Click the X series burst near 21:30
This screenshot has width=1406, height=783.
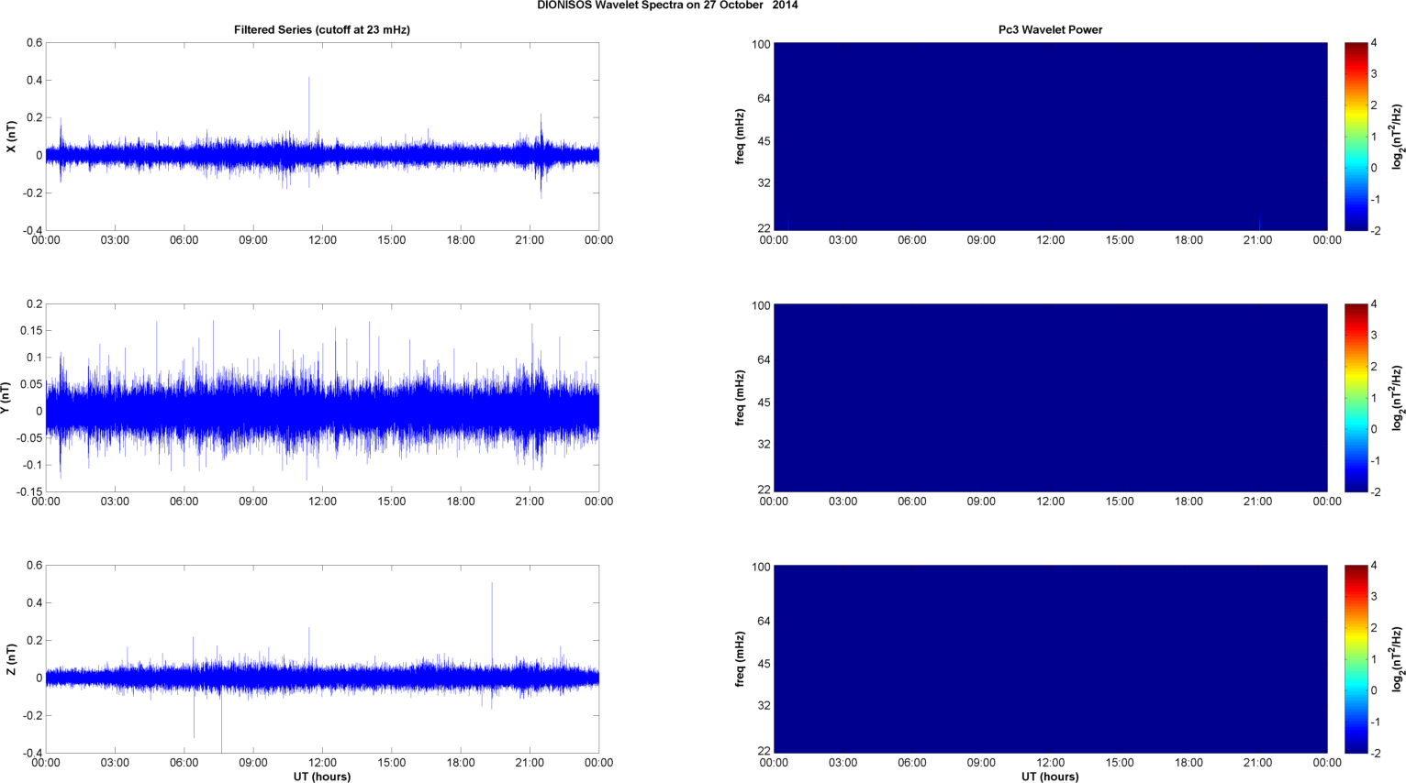[x=541, y=154]
